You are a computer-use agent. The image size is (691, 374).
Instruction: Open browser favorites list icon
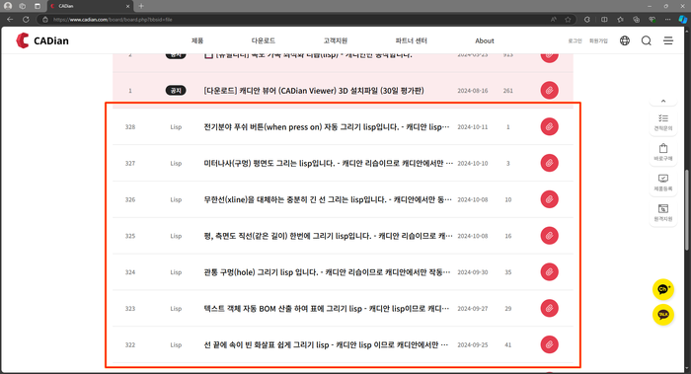pos(620,20)
